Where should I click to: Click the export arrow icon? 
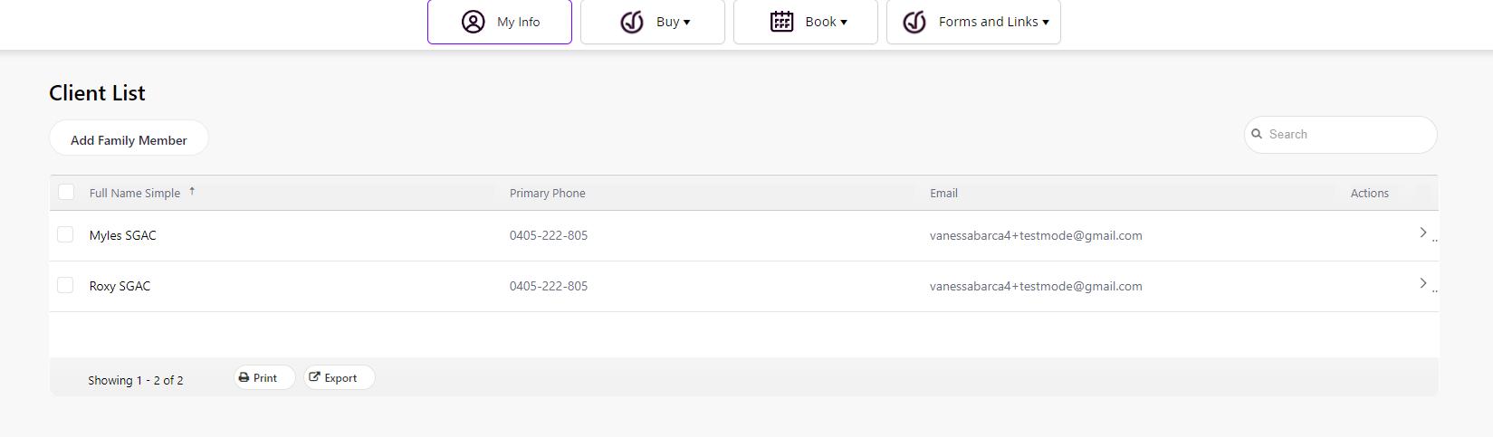(x=314, y=377)
